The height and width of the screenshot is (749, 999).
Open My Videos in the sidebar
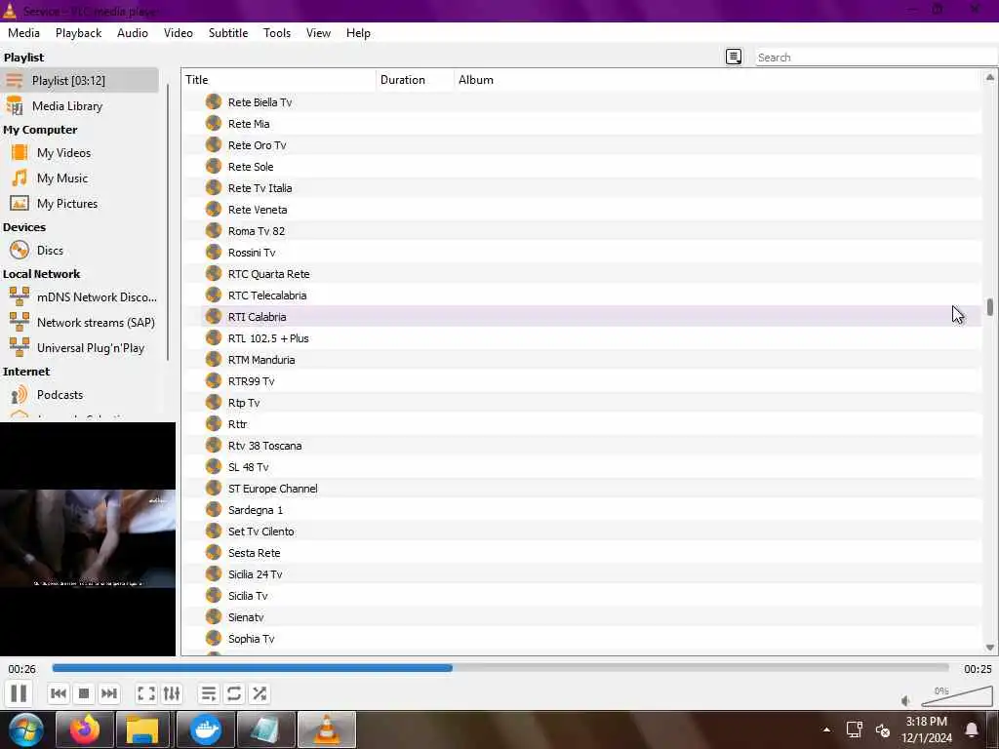(80, 153)
